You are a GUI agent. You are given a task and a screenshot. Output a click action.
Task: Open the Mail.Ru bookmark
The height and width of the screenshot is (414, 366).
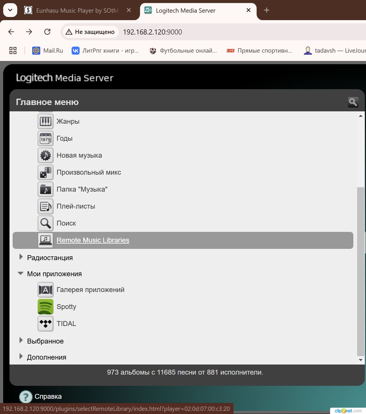pos(48,51)
